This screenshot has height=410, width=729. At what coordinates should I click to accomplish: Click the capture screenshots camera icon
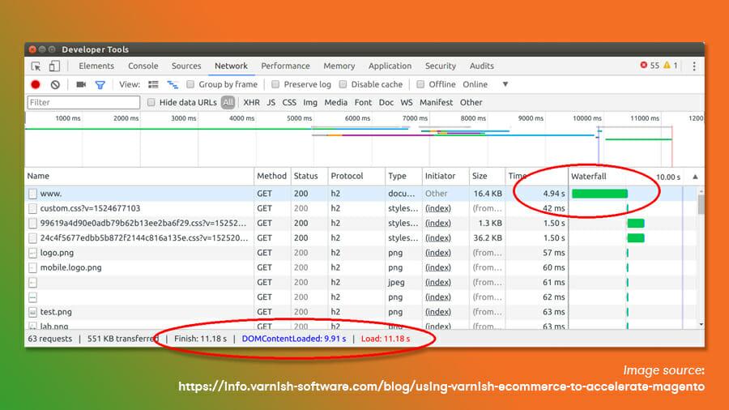click(81, 84)
